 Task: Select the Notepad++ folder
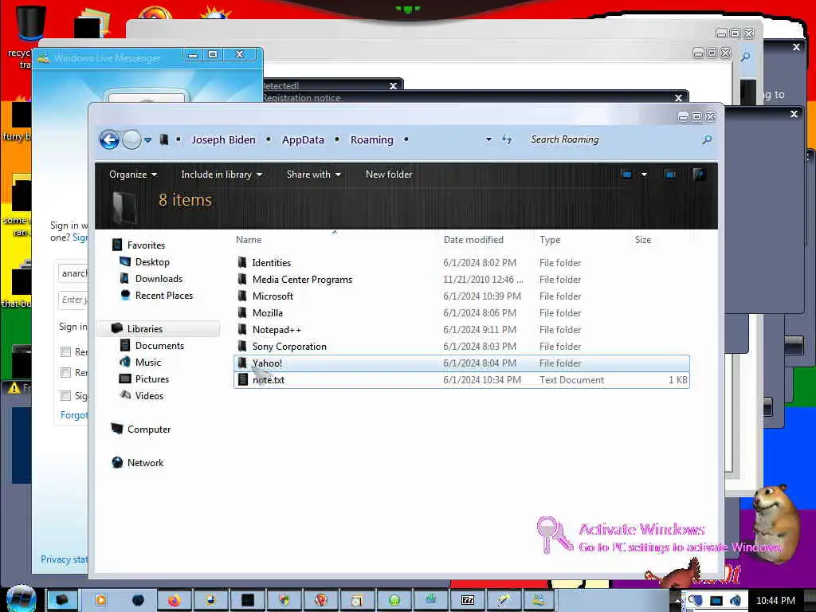(461, 329)
